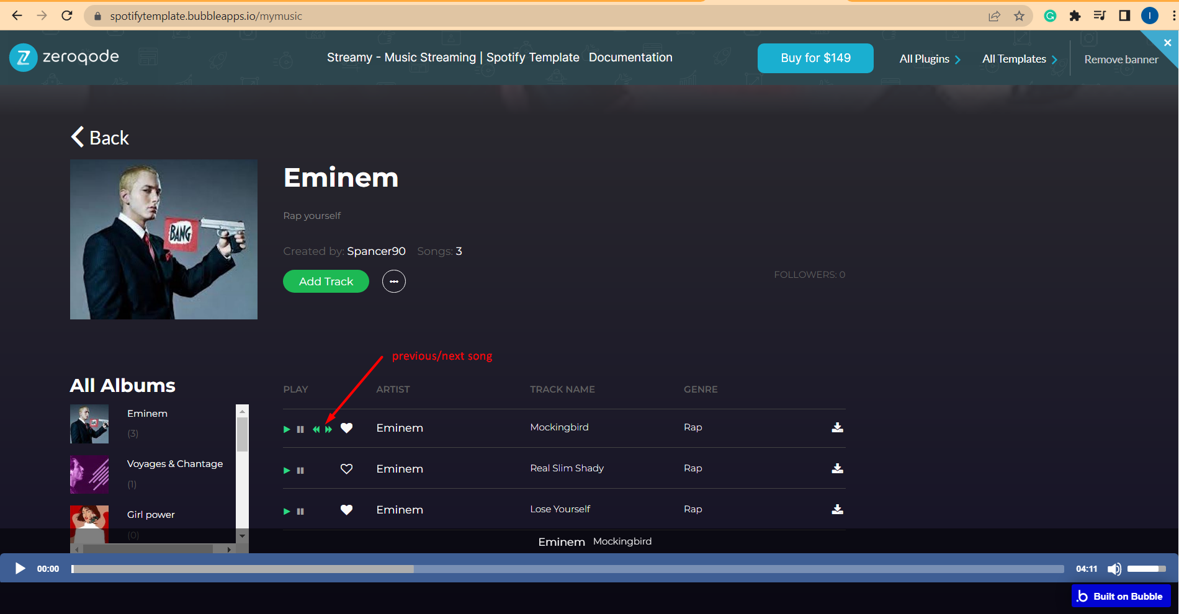
Task: Download the Lose Yourself track
Action: tap(837, 509)
